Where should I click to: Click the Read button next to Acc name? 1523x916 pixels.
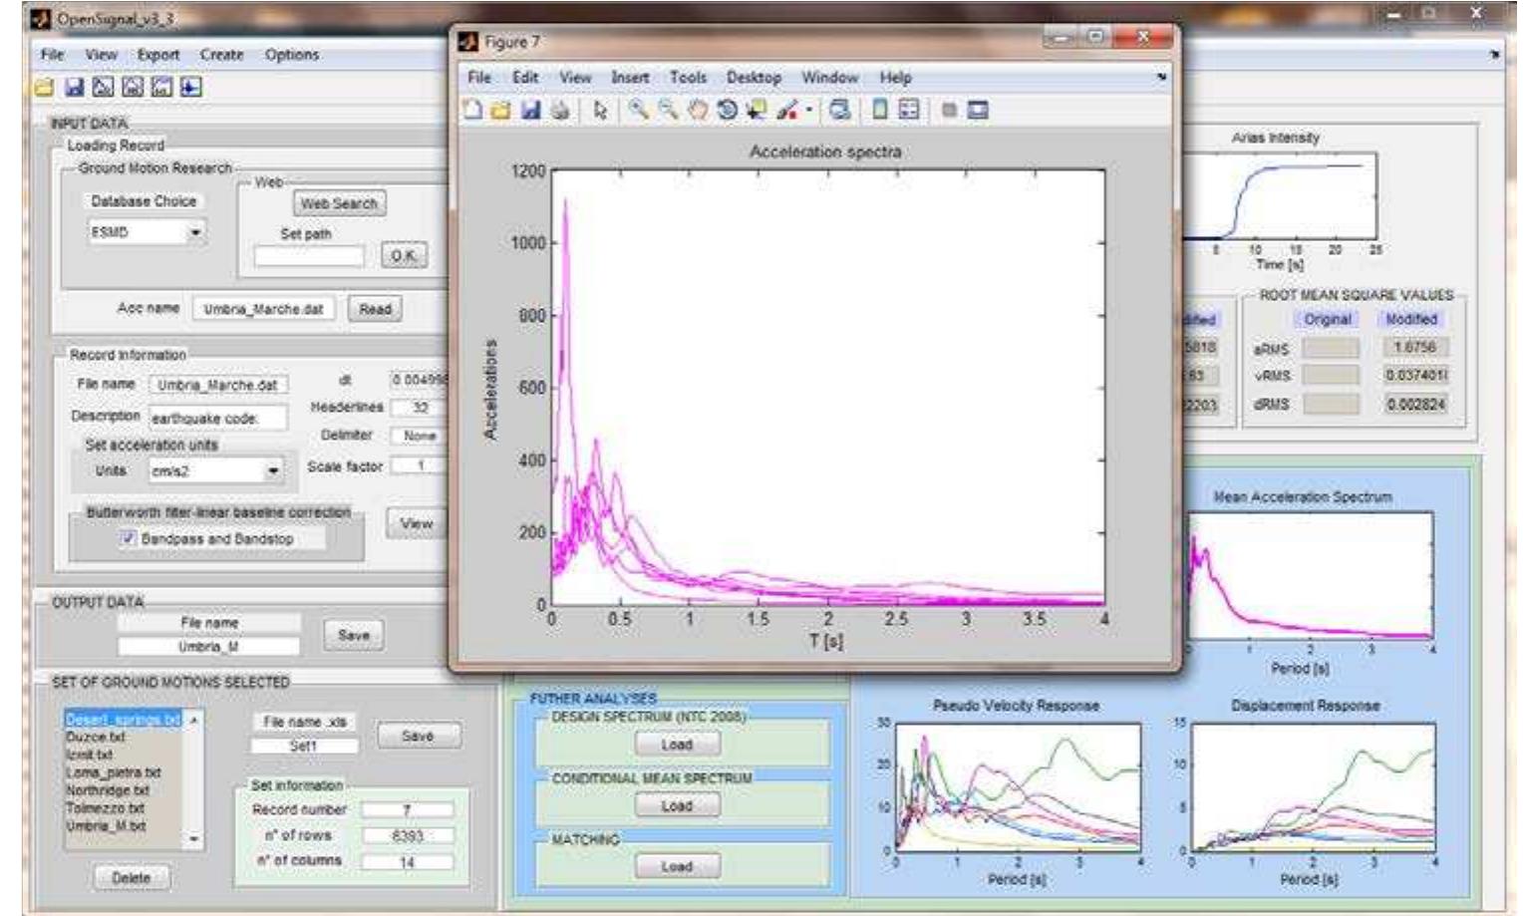pyautogui.click(x=375, y=309)
